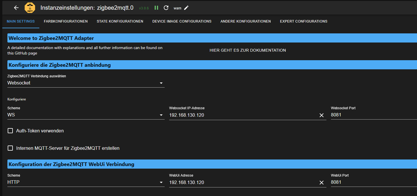Open the Farbkonfigurationen tab

pyautogui.click(x=66, y=21)
